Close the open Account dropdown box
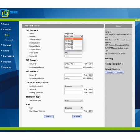The height and width of the screenshot is (140, 140). point(73,36)
